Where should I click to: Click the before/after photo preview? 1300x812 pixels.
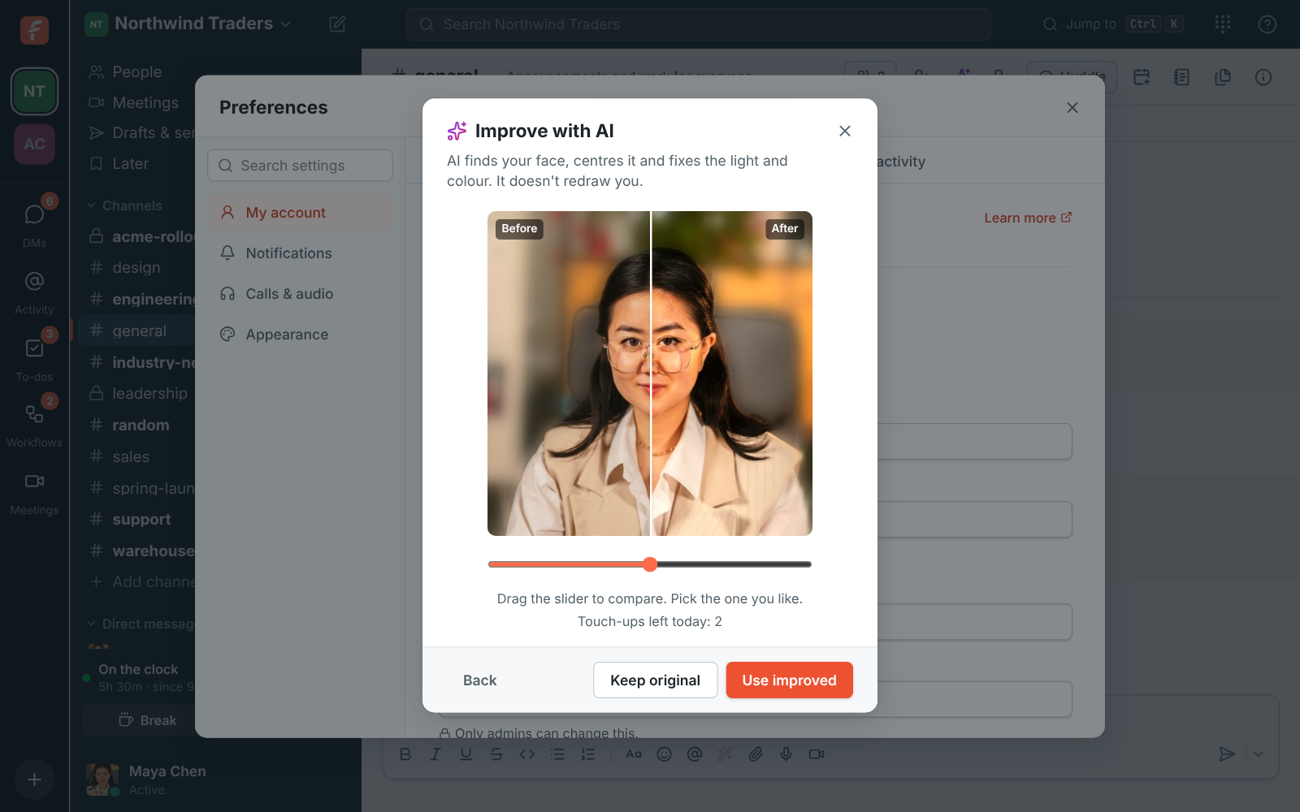click(650, 374)
